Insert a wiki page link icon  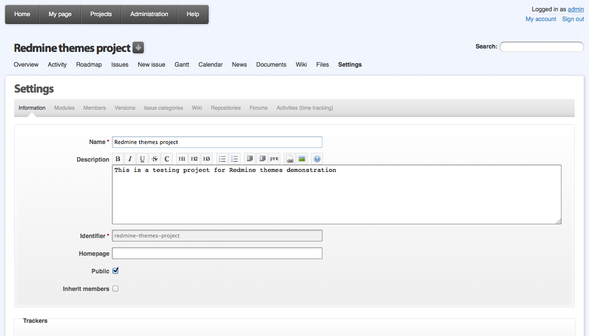[x=290, y=159]
